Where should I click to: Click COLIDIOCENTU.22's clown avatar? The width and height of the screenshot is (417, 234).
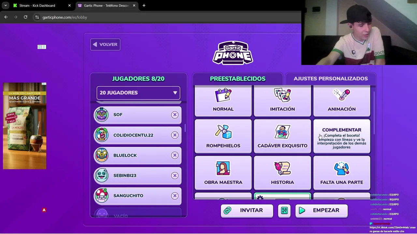(x=102, y=135)
